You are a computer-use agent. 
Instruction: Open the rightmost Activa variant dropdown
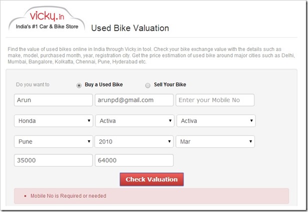click(216, 121)
